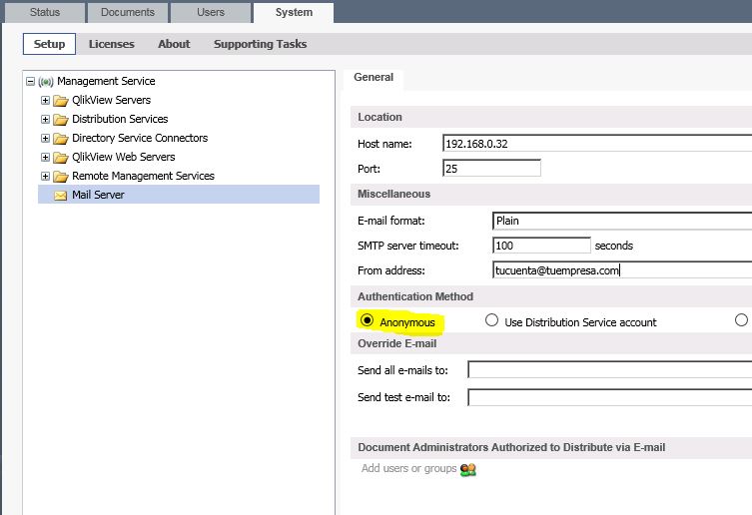Expand the QlikView Servers tree node

pyautogui.click(x=45, y=101)
